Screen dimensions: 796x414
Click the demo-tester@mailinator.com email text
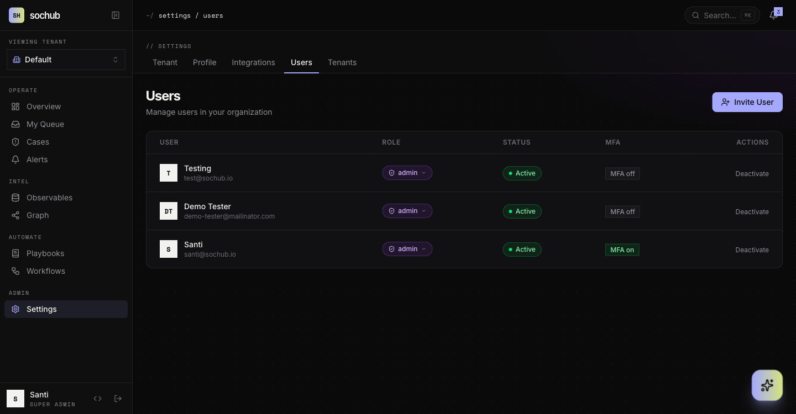229,216
